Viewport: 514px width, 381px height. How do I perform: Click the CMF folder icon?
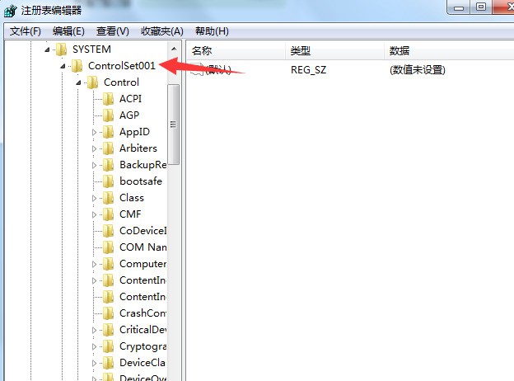[x=108, y=214]
